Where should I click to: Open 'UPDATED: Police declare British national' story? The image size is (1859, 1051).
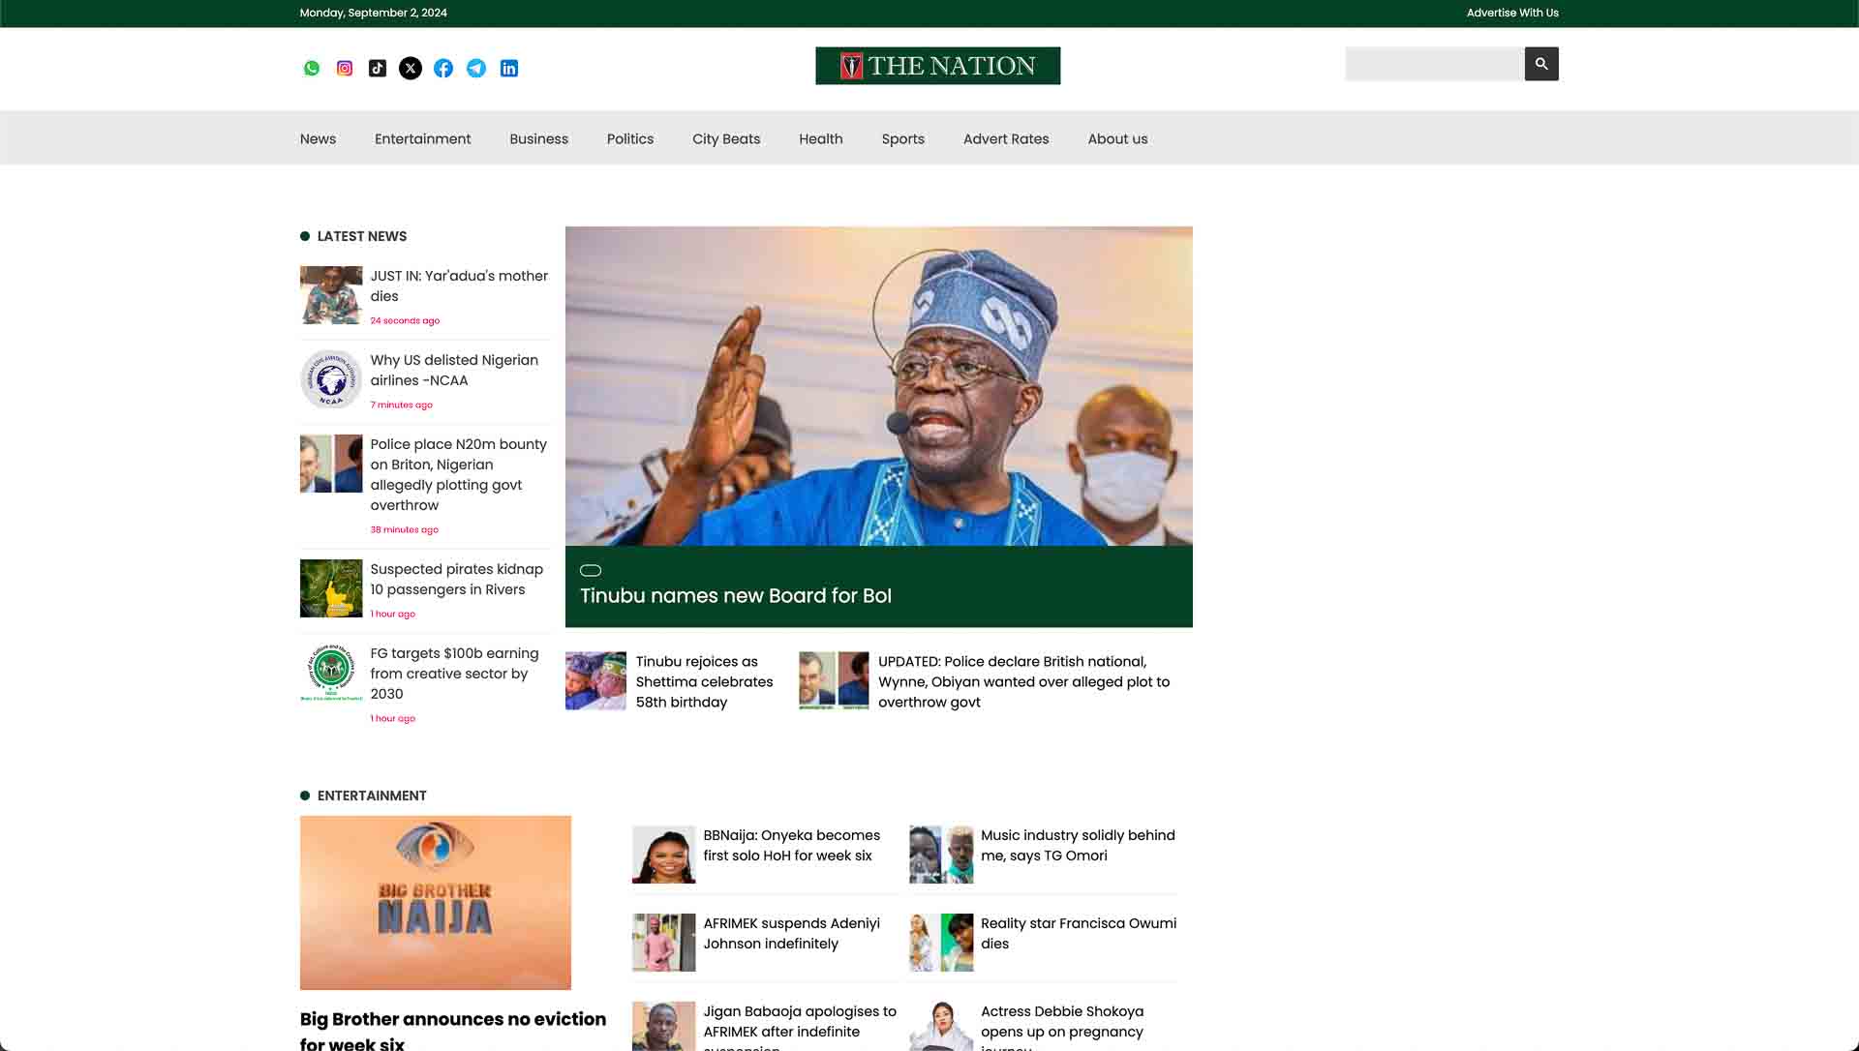pyautogui.click(x=1023, y=681)
